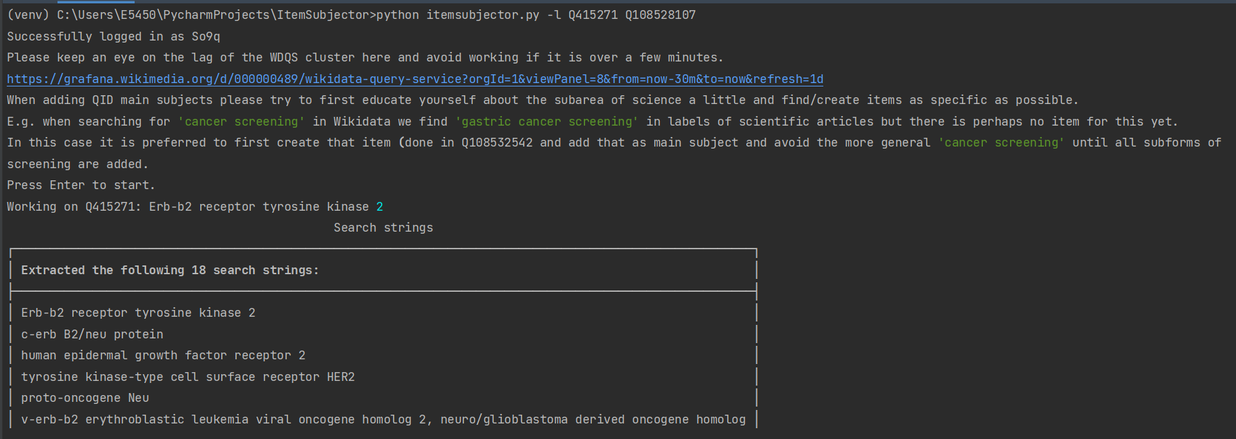
Task: Click the 'screening are added.' line
Action: (x=77, y=164)
